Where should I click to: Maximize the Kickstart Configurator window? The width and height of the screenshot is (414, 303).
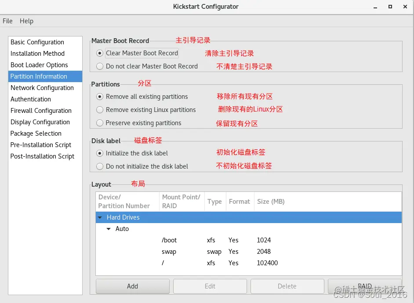coord(390,7)
